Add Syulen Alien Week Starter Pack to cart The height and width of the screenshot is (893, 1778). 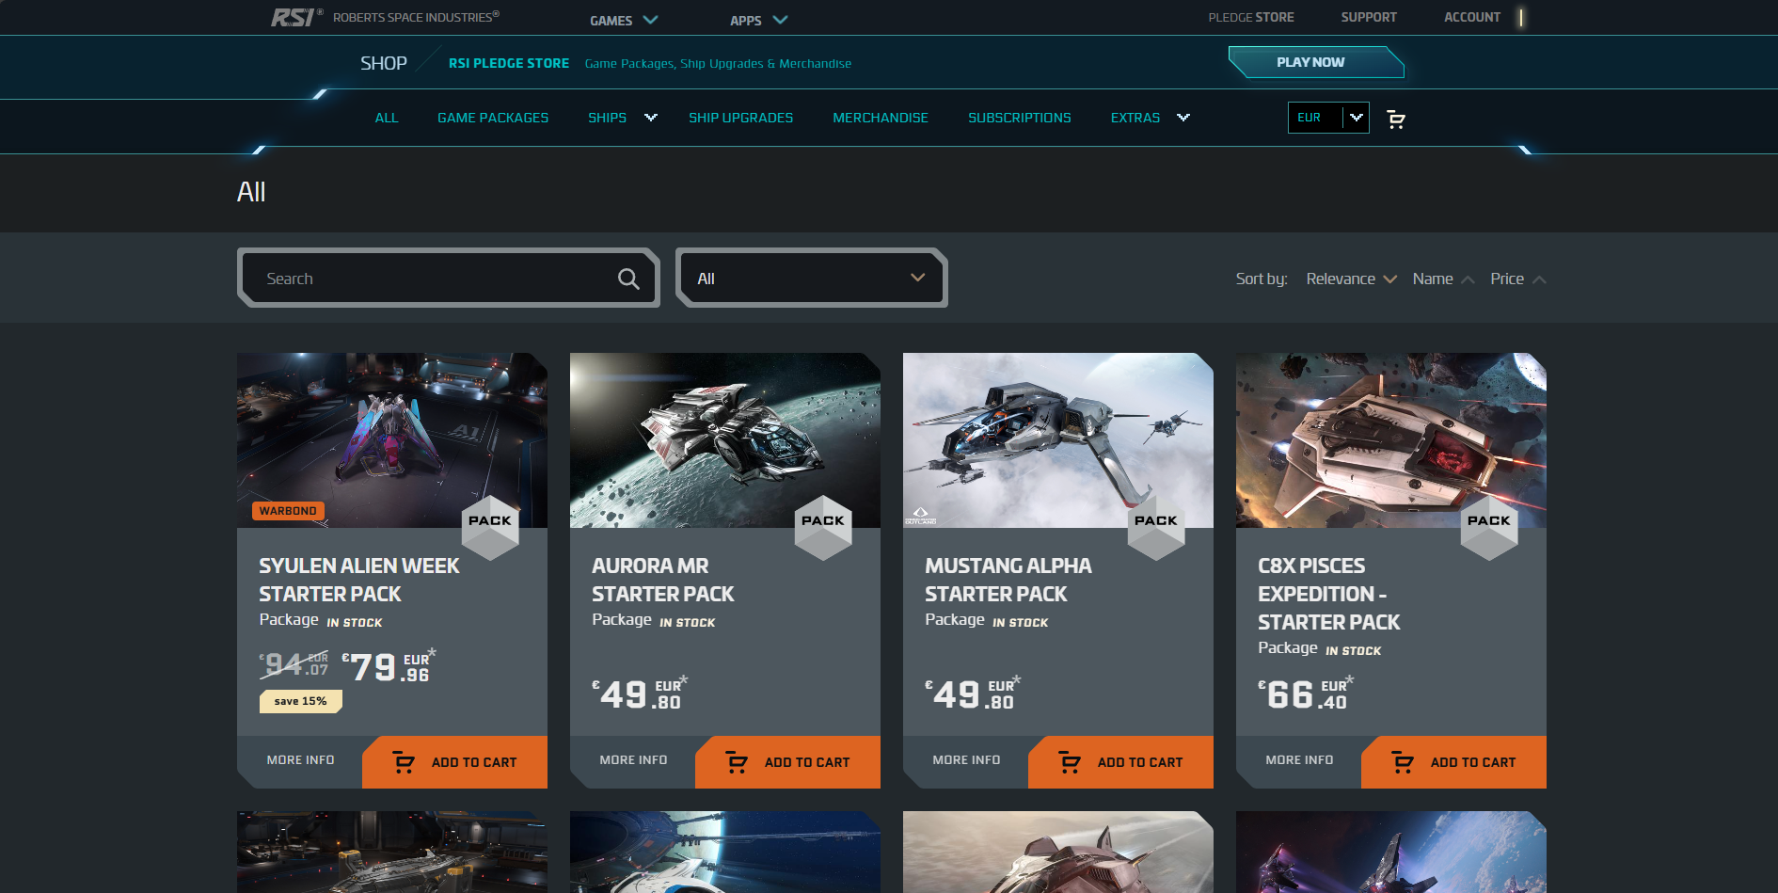click(455, 762)
